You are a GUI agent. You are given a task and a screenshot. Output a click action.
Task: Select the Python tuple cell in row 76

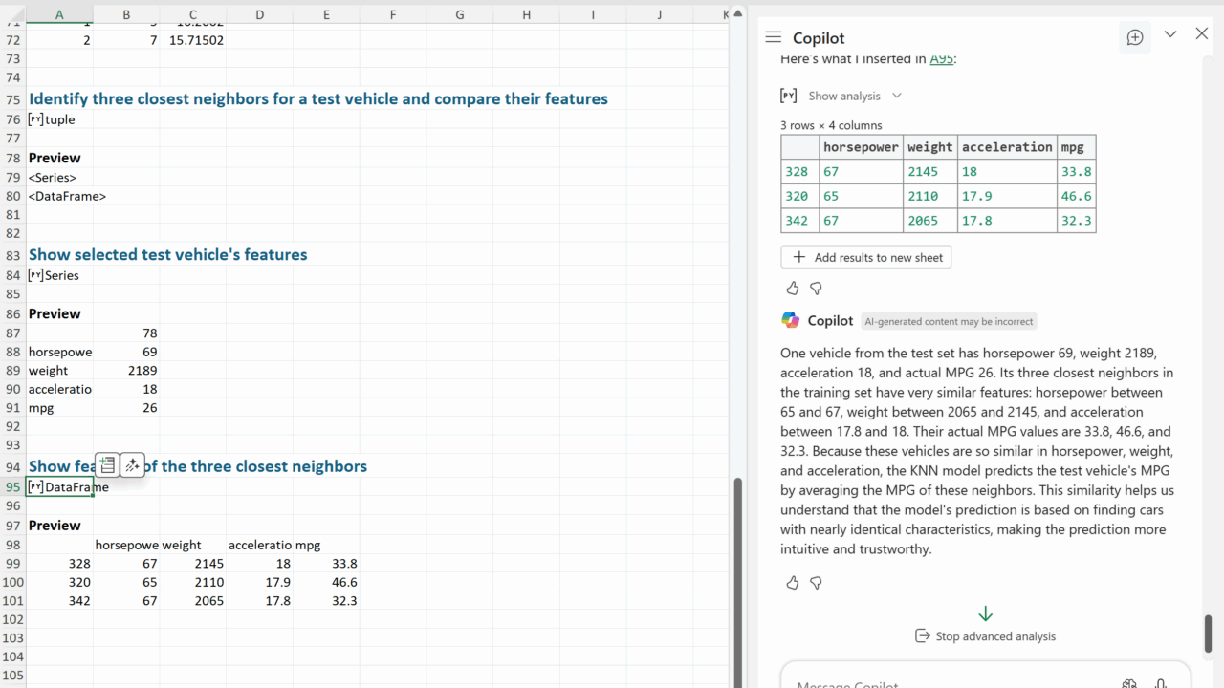pyautogui.click(x=59, y=119)
